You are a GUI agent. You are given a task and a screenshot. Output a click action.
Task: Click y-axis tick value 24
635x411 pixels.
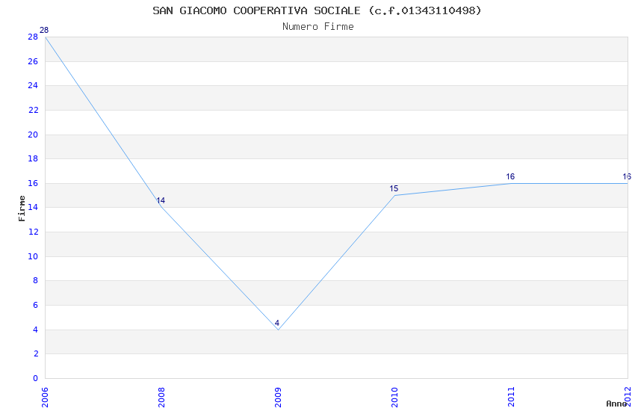(33, 85)
